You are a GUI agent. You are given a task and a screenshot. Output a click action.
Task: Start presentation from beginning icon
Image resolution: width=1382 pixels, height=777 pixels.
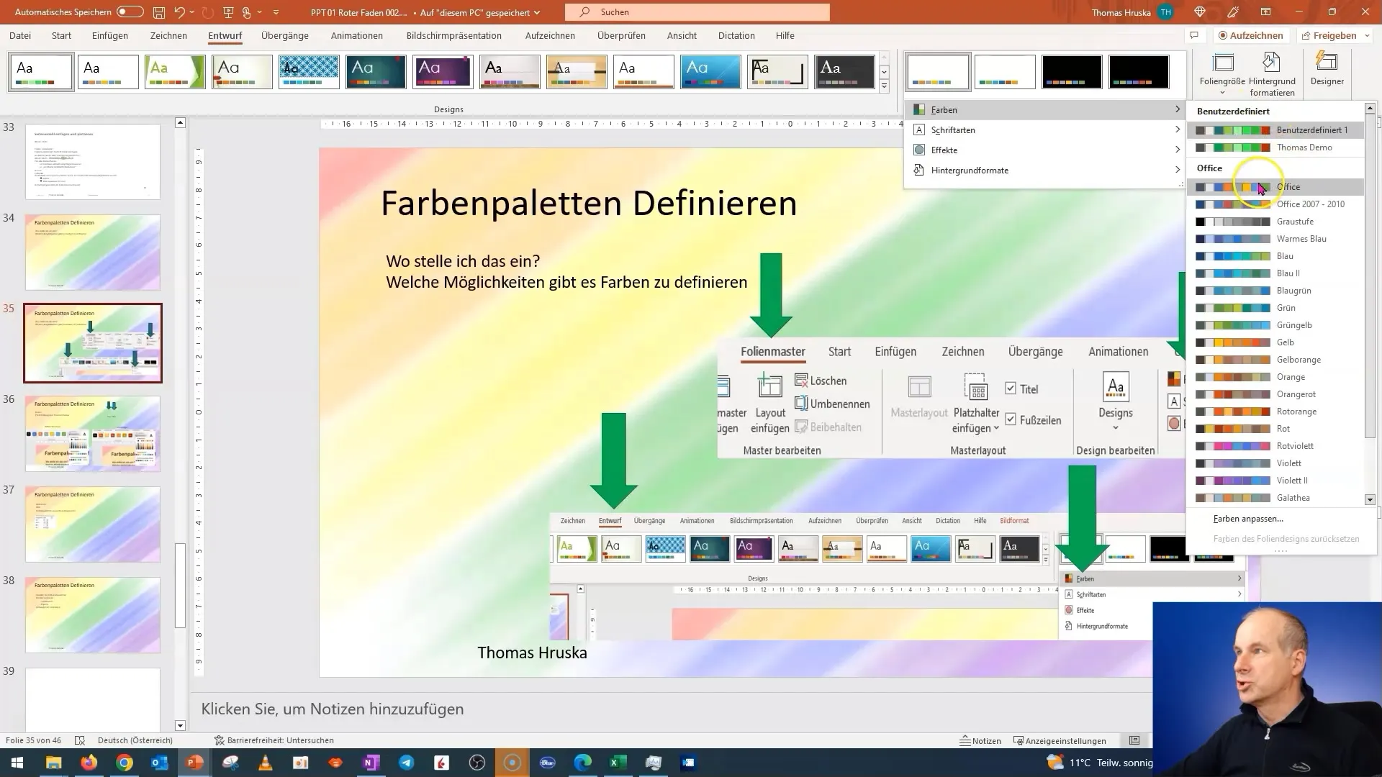click(228, 12)
